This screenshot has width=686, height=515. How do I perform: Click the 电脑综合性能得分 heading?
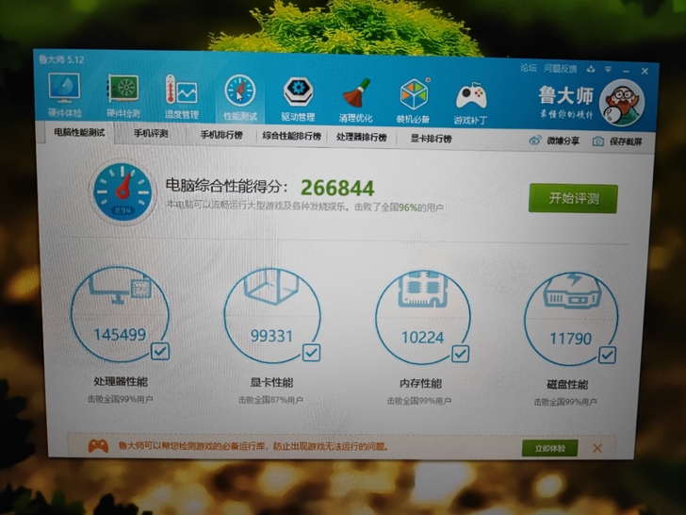click(226, 186)
